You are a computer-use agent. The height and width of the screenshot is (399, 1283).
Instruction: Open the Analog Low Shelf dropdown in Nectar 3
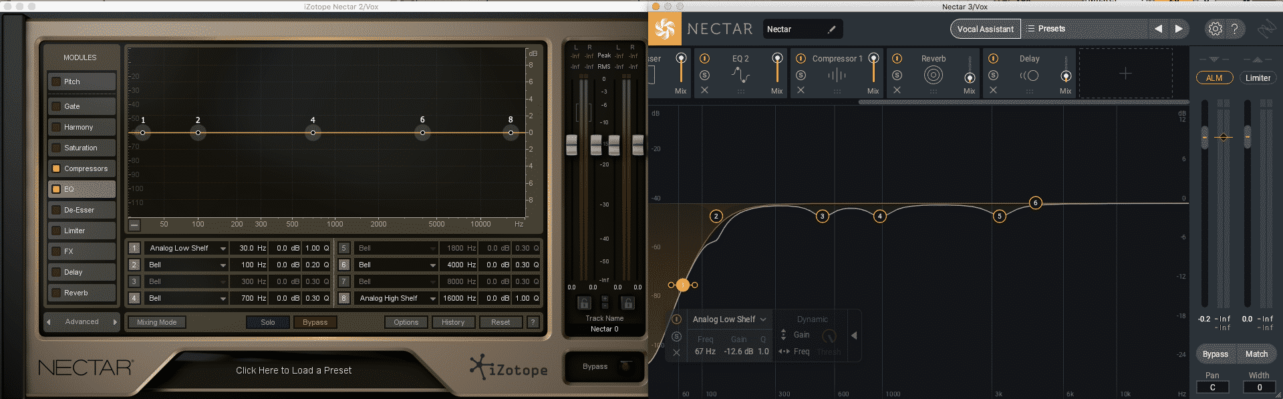(730, 319)
